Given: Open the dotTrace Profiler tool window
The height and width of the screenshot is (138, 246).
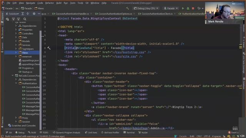Looking at the screenshot, I should (110, 133).
